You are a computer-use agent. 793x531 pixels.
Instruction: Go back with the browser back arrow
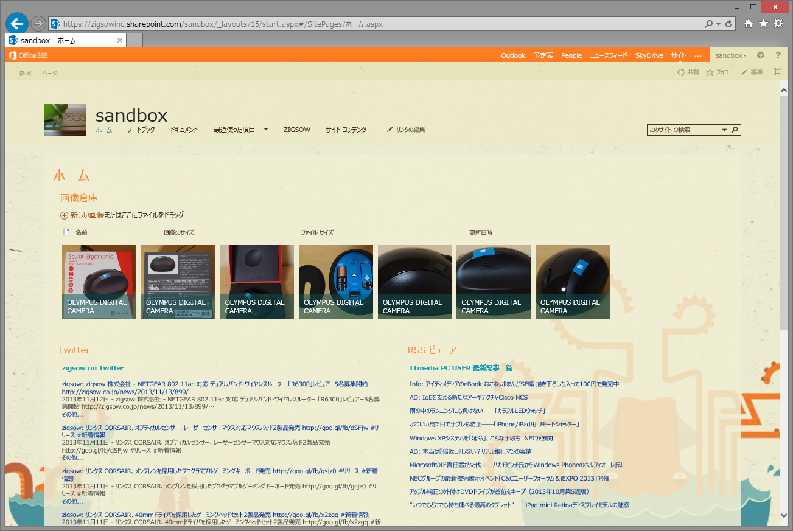point(17,23)
